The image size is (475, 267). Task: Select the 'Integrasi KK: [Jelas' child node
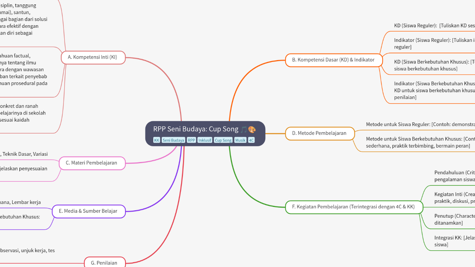[x=455, y=241]
